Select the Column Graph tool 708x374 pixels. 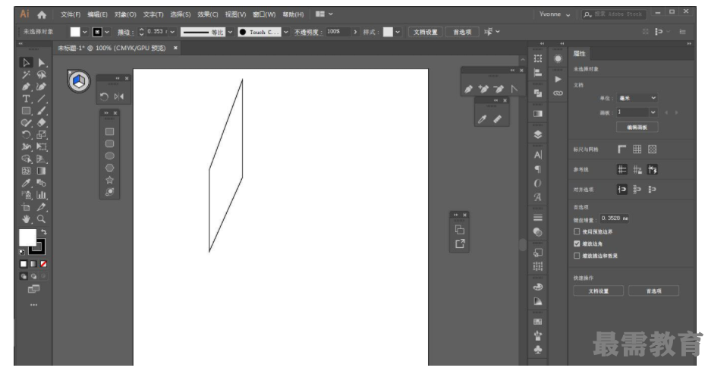click(42, 196)
